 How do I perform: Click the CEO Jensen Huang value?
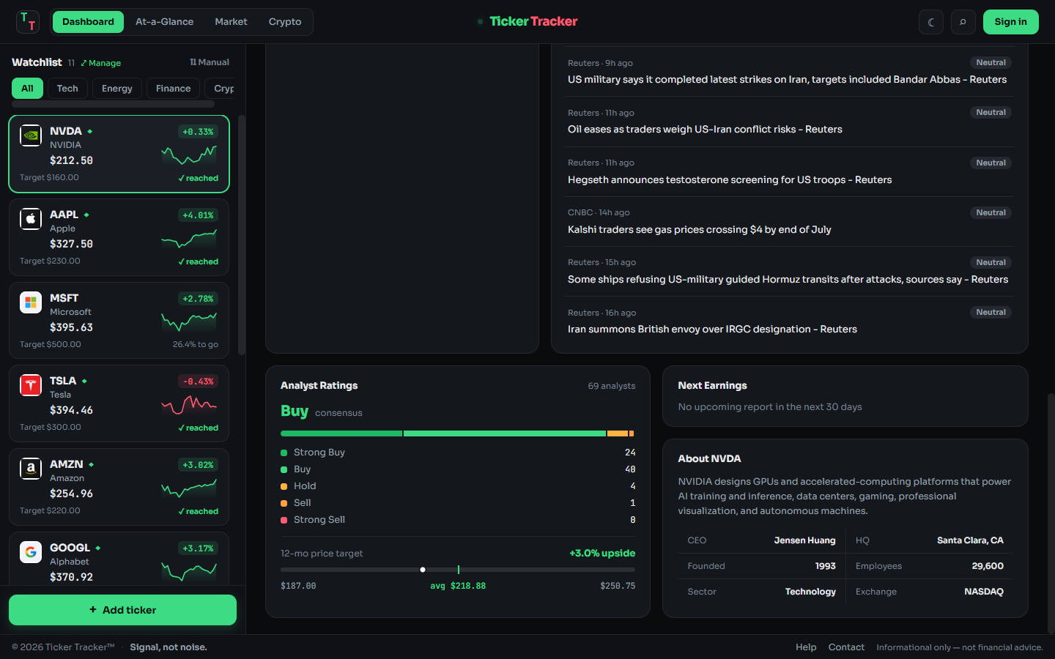coord(804,540)
